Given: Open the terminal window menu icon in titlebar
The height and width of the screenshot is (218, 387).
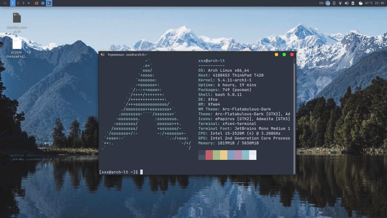Looking at the screenshot, I should 103,54.
